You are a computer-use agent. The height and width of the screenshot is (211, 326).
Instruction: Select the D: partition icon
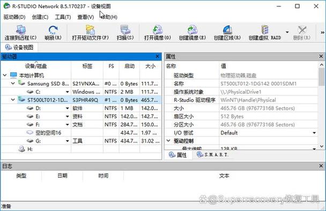[30, 108]
